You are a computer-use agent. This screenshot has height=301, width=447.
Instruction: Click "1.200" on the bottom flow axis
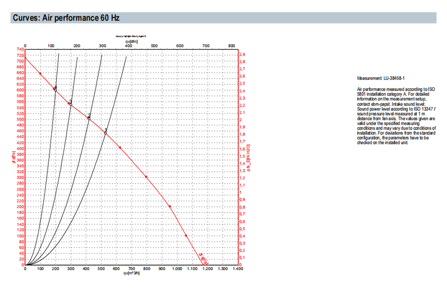[x=207, y=269]
